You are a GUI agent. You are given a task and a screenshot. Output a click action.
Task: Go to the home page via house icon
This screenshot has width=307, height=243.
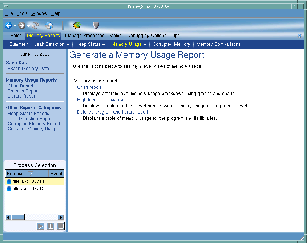49,25
